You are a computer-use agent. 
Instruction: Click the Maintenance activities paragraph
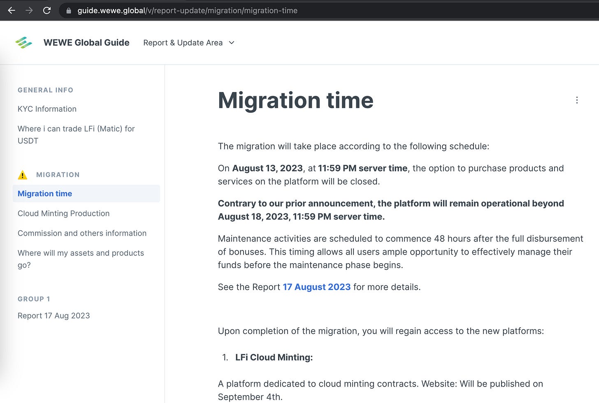401,252
